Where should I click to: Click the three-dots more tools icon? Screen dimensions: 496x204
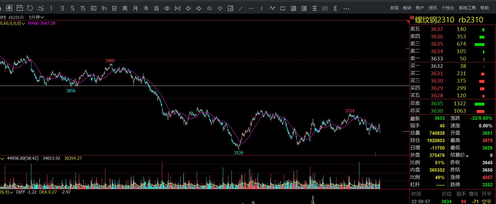346,9
